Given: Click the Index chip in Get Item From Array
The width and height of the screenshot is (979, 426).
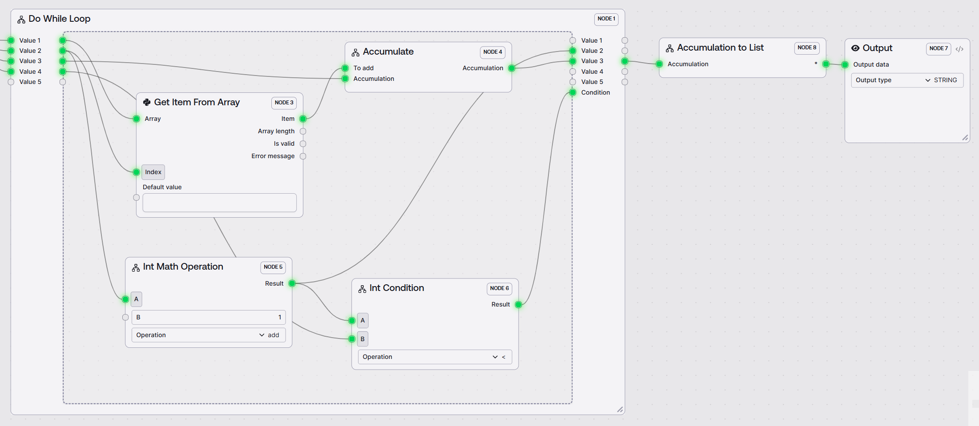Looking at the screenshot, I should click(x=153, y=172).
